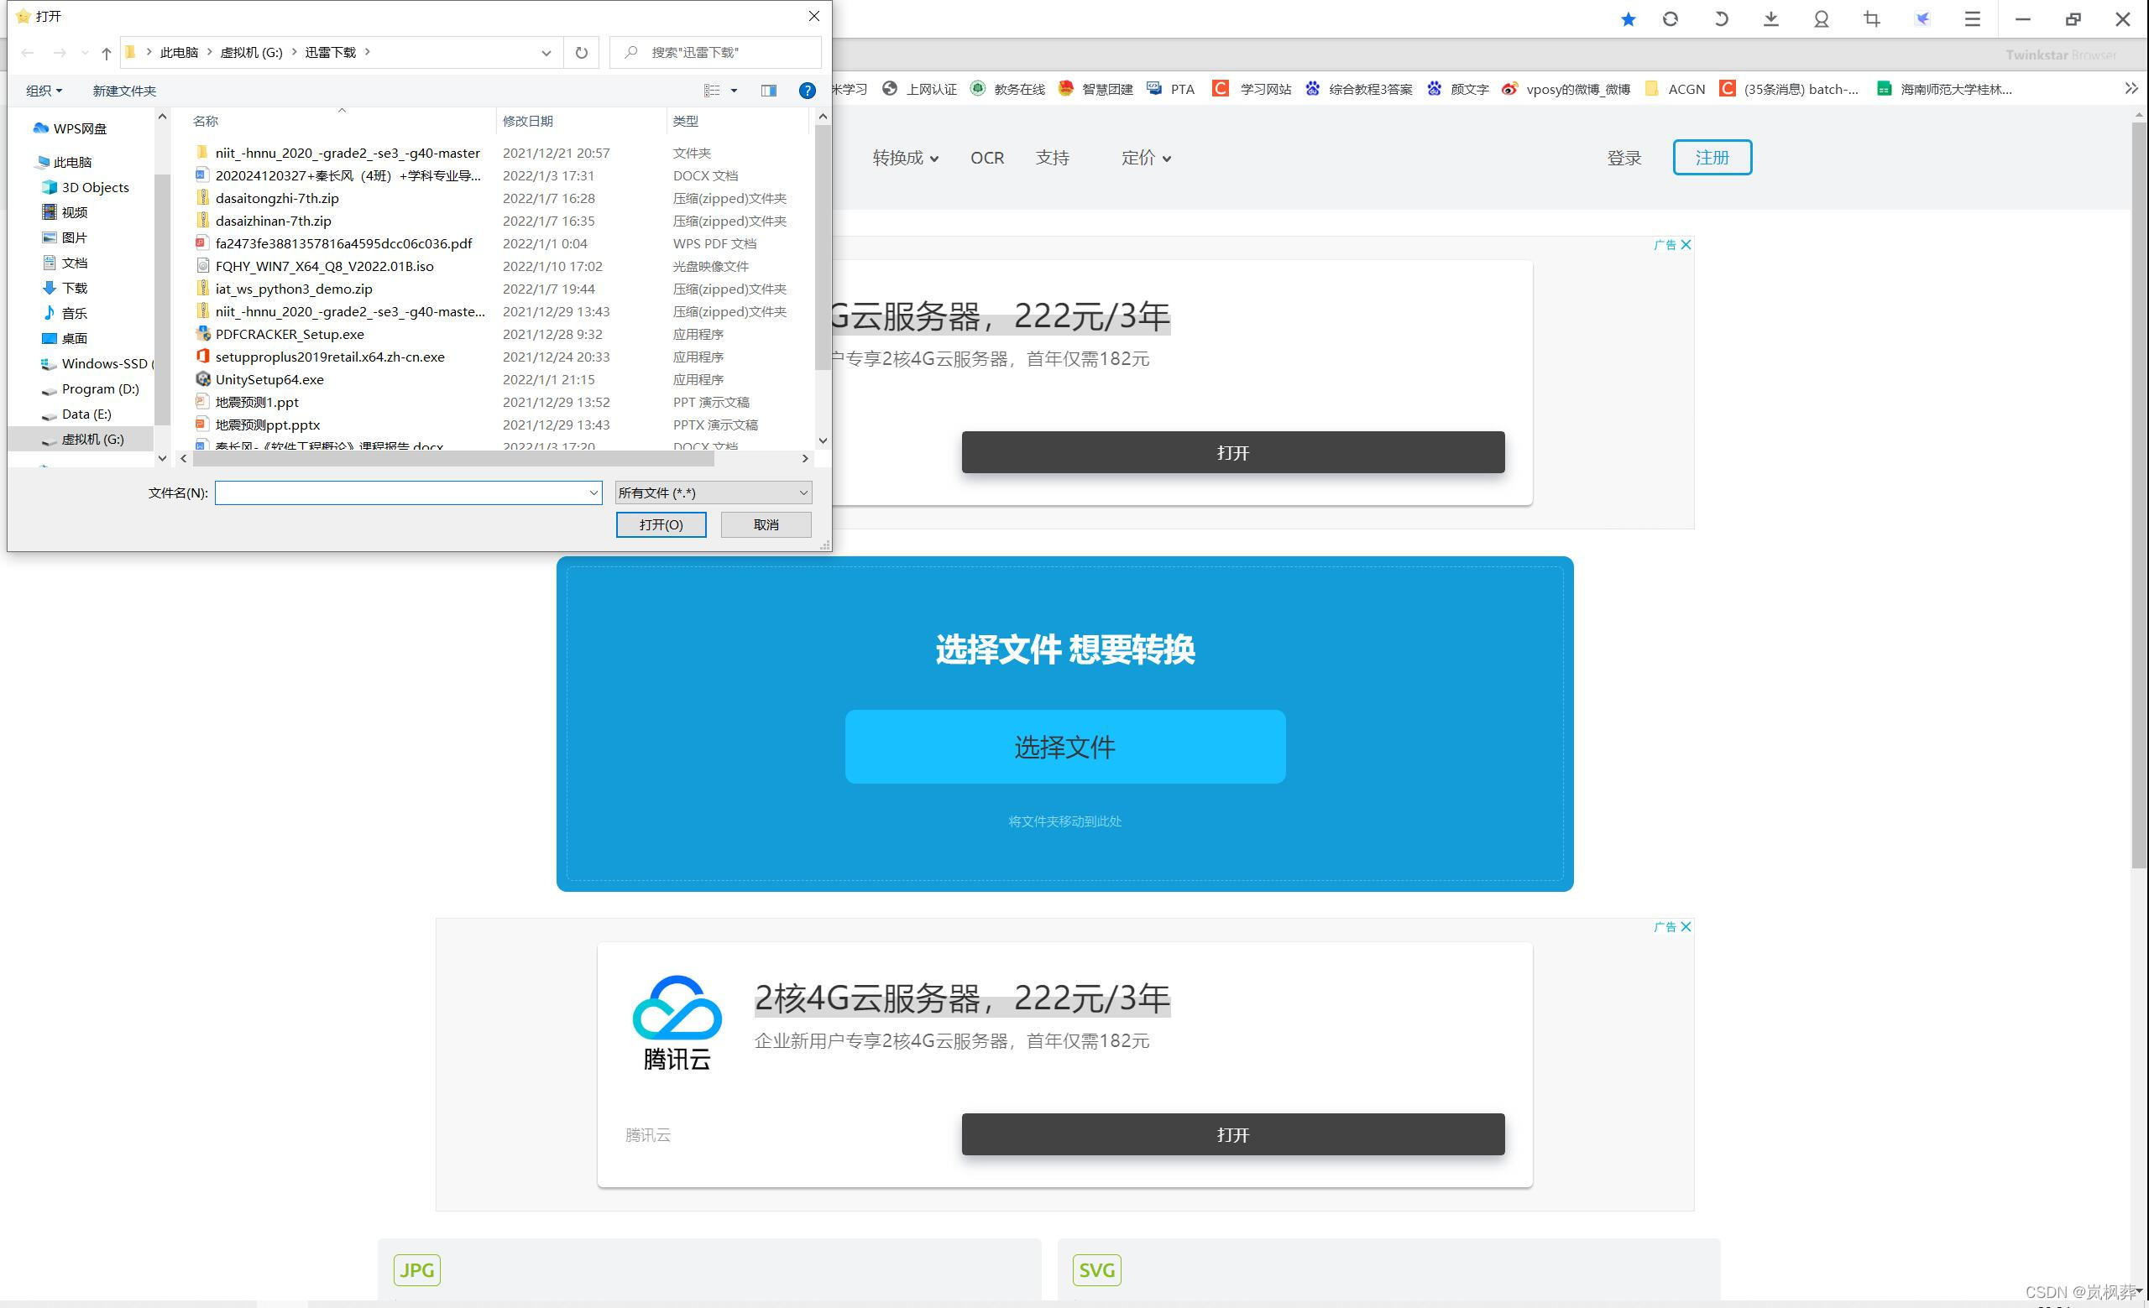Click the 选择文件 upload button
This screenshot has width=2149, height=1308.
(x=1064, y=747)
